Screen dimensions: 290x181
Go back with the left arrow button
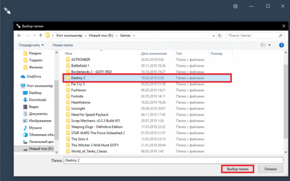pyautogui.click(x=19, y=35)
